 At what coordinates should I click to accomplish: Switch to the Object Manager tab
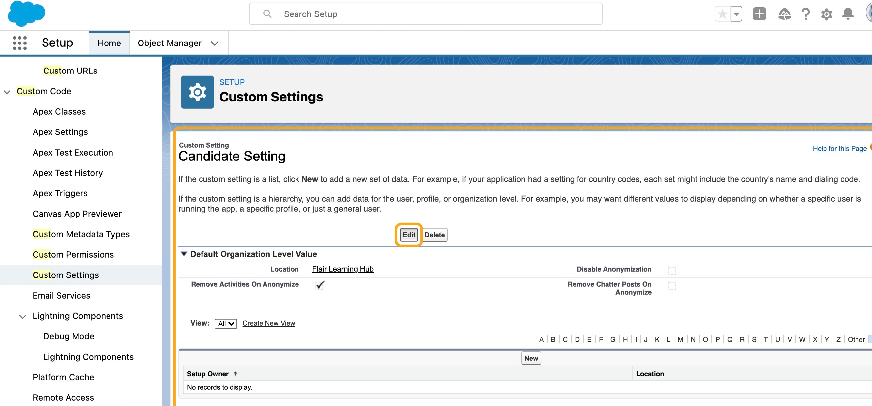click(x=169, y=43)
